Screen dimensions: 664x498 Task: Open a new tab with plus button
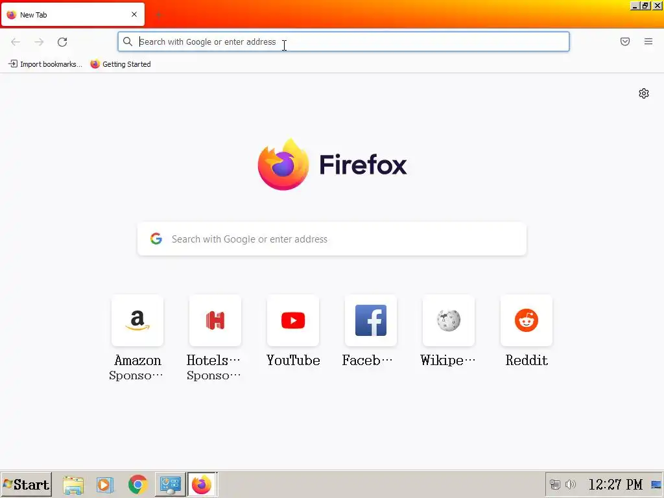[x=158, y=14]
